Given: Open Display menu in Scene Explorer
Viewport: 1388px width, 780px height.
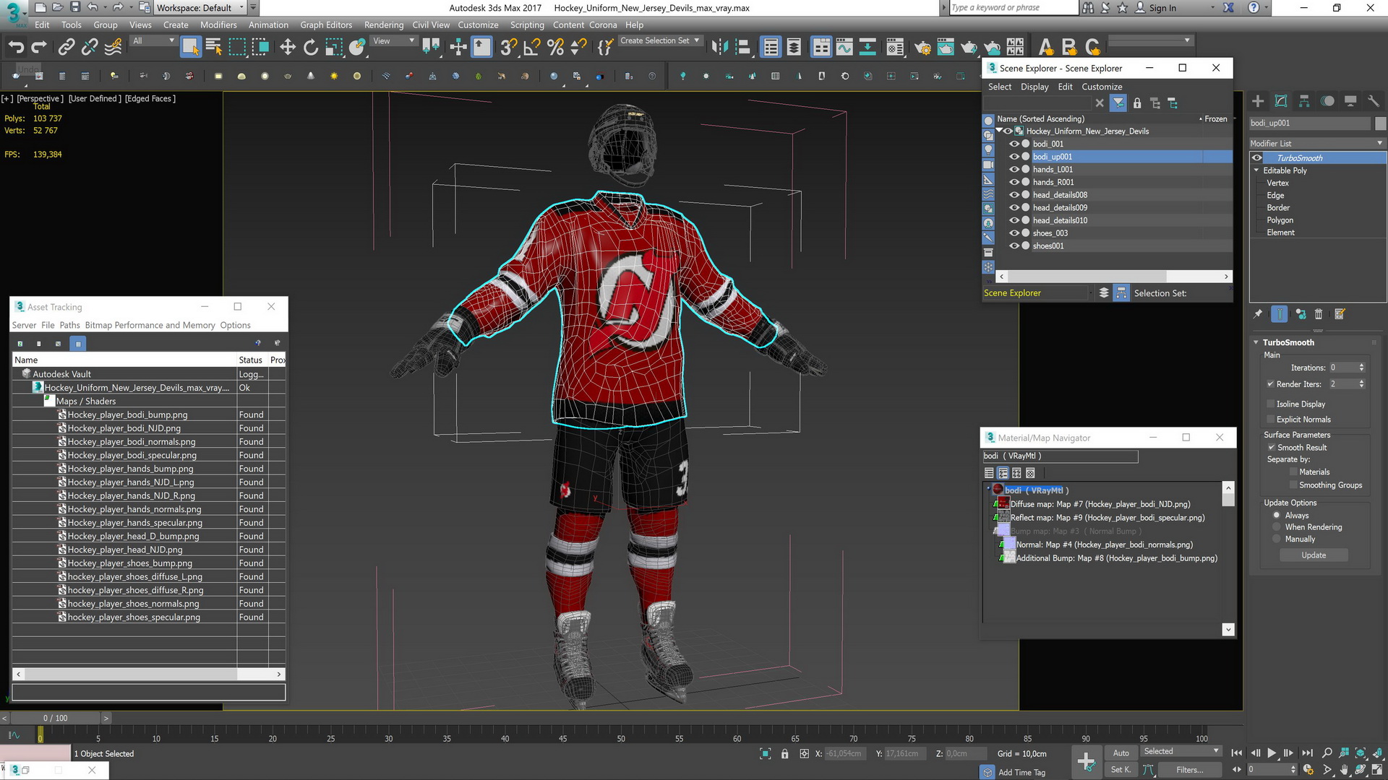Looking at the screenshot, I should pos(1034,87).
